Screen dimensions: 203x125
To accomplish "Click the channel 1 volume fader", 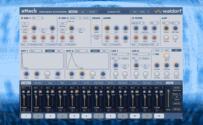I will click(x=24, y=97).
